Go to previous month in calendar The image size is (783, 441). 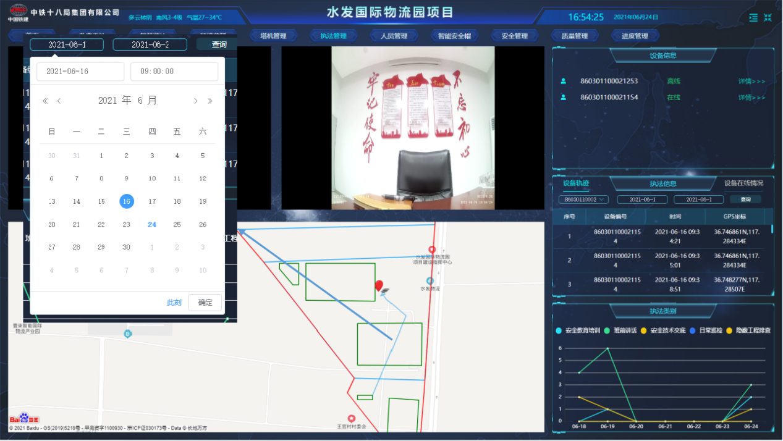click(59, 101)
